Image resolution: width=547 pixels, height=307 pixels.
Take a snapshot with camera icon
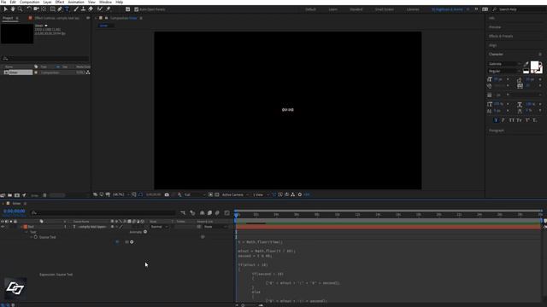point(167,194)
